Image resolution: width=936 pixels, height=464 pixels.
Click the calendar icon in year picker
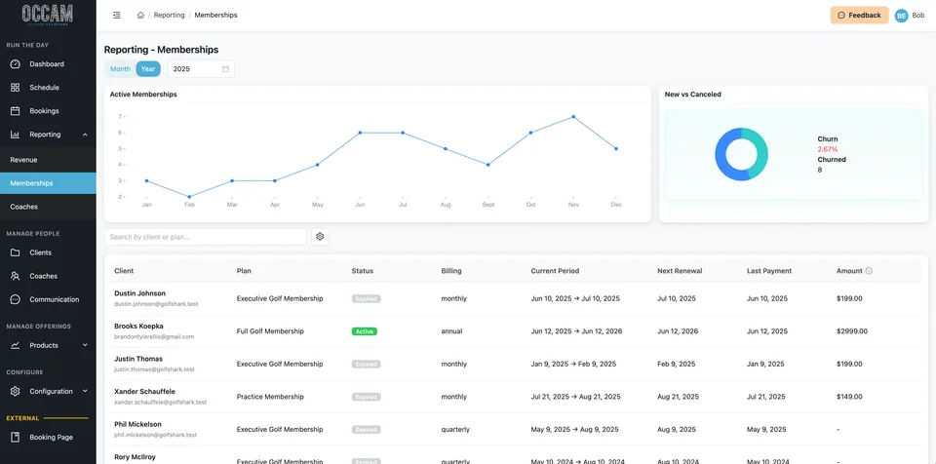tap(225, 68)
